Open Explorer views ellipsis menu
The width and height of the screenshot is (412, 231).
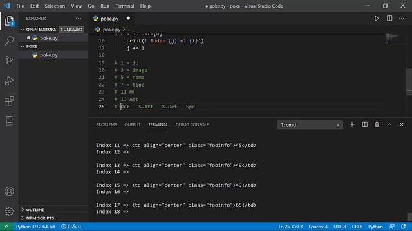[79, 19]
